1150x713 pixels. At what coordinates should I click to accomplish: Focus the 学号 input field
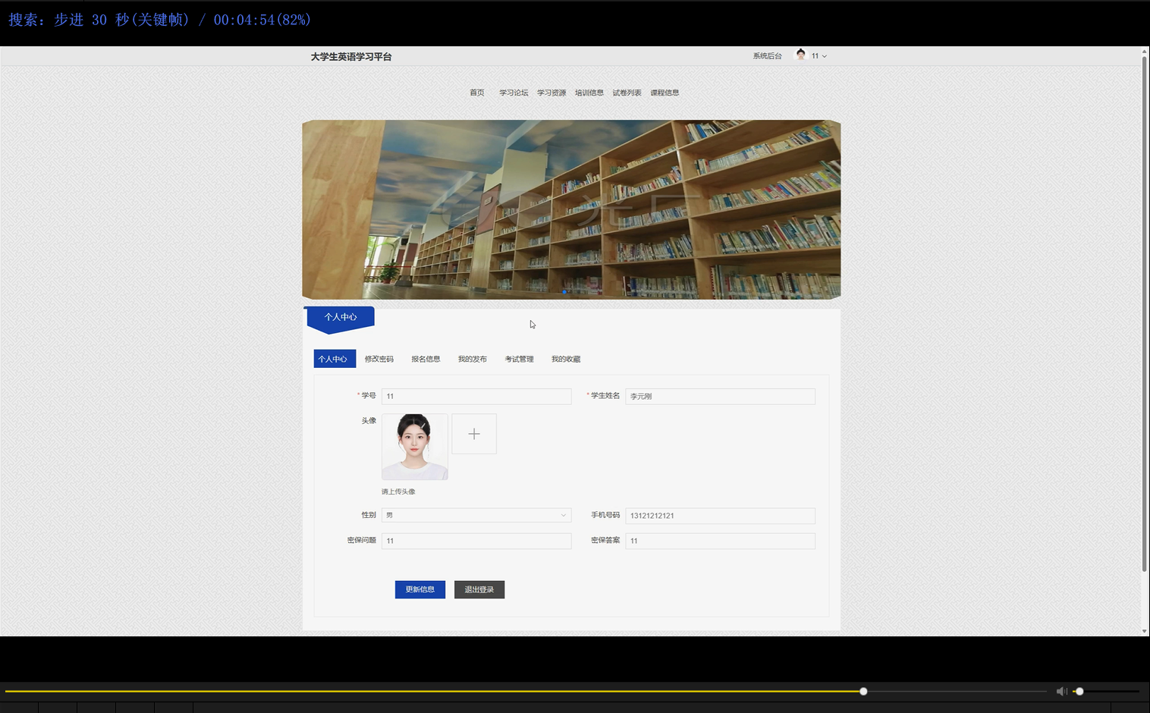[x=476, y=396]
